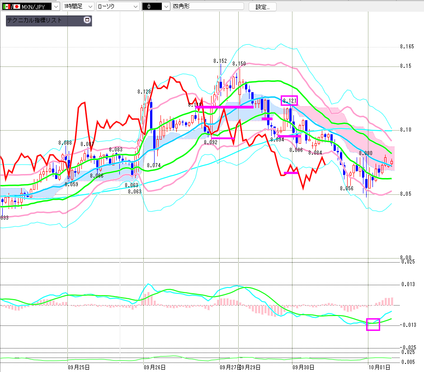This screenshot has height=372, width=424.
Task: Click the 10月01日 date axis label
Action: (377, 367)
